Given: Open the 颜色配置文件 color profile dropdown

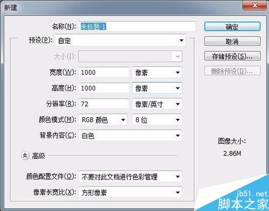Looking at the screenshot, I should 130,177.
